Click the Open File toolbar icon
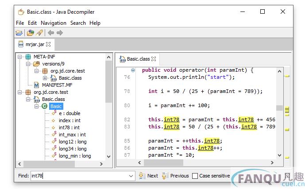 click(19, 33)
